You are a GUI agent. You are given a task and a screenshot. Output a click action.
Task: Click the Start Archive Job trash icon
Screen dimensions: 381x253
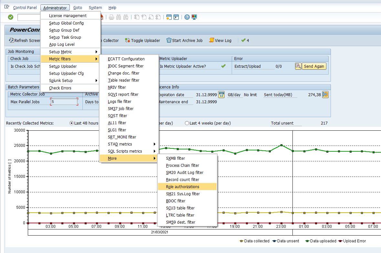point(169,40)
